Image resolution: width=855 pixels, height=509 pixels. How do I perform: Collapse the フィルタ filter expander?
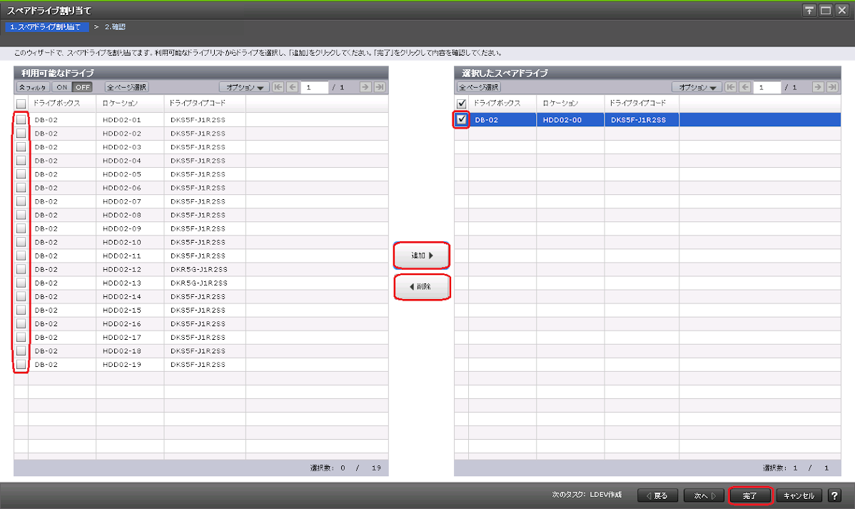tap(32, 87)
